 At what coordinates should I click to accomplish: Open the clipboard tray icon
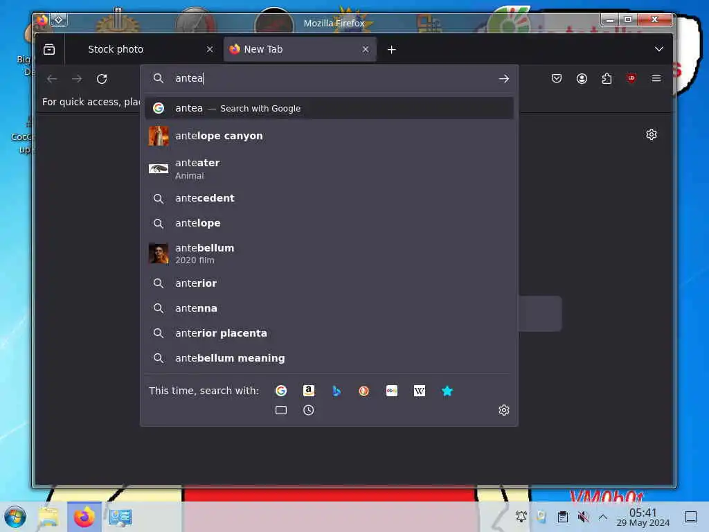pos(562,516)
